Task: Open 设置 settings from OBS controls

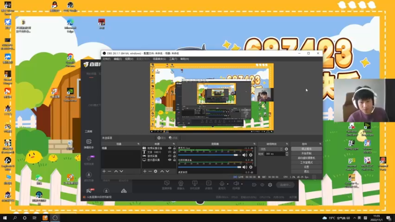Action: (306, 167)
